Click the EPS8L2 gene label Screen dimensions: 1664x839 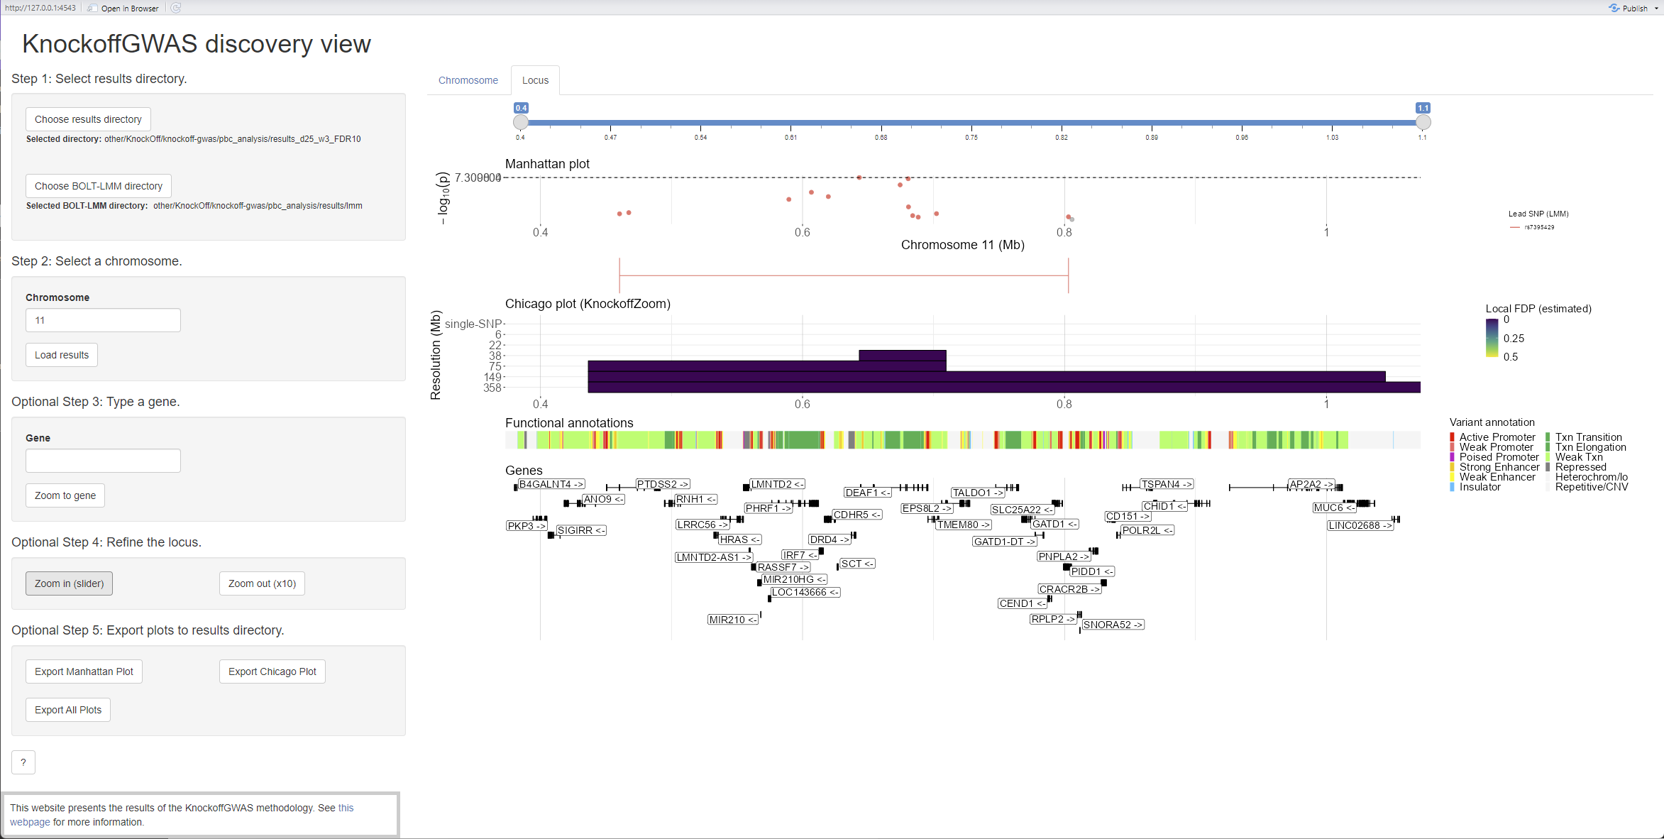(927, 508)
